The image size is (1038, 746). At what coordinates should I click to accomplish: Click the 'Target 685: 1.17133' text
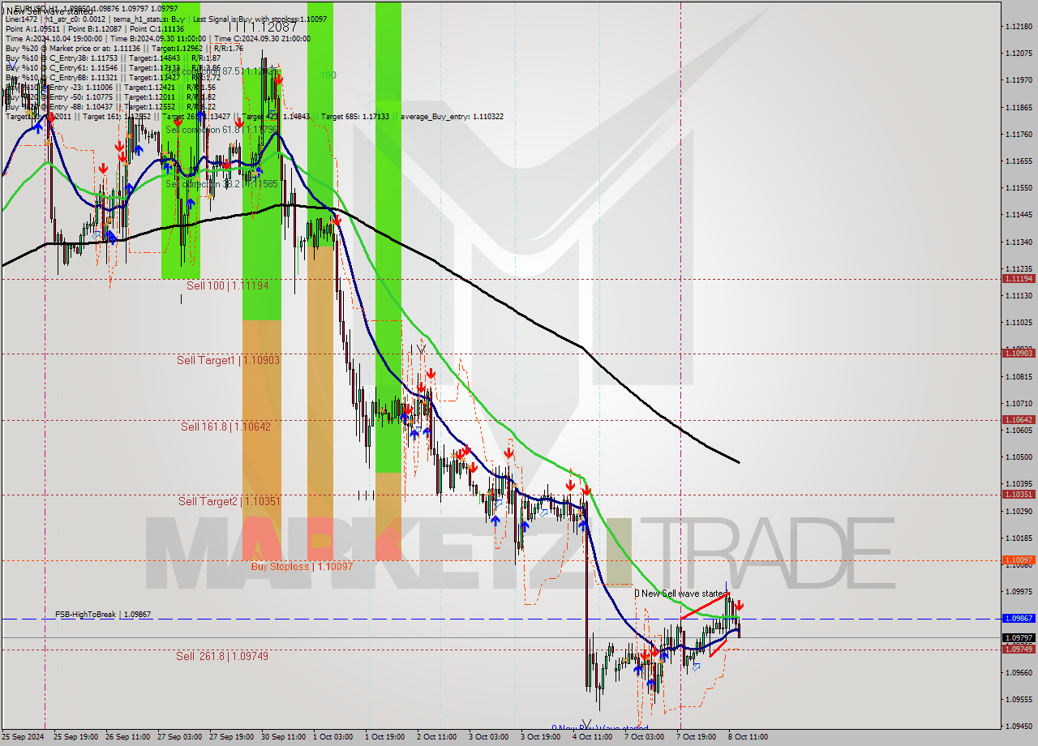click(355, 117)
